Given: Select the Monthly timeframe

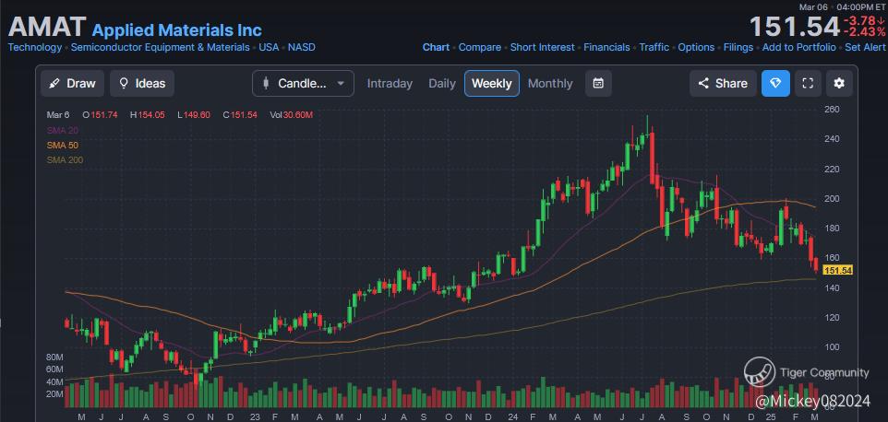Looking at the screenshot, I should click(x=550, y=83).
